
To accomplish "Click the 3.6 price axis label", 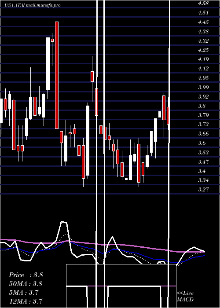I will [202, 143].
